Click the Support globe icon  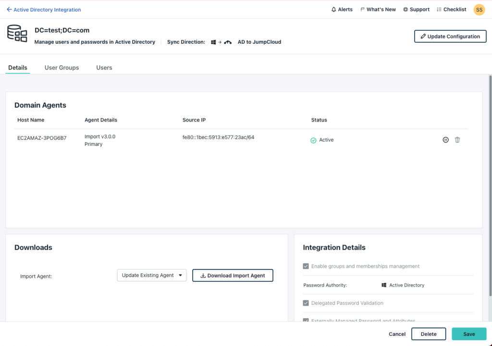[x=406, y=10]
